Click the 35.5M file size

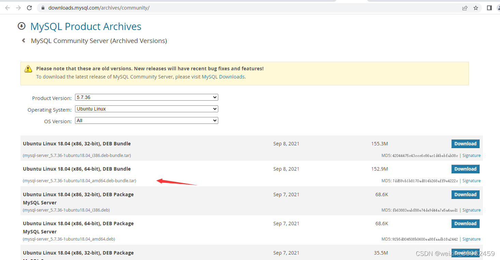381,253
